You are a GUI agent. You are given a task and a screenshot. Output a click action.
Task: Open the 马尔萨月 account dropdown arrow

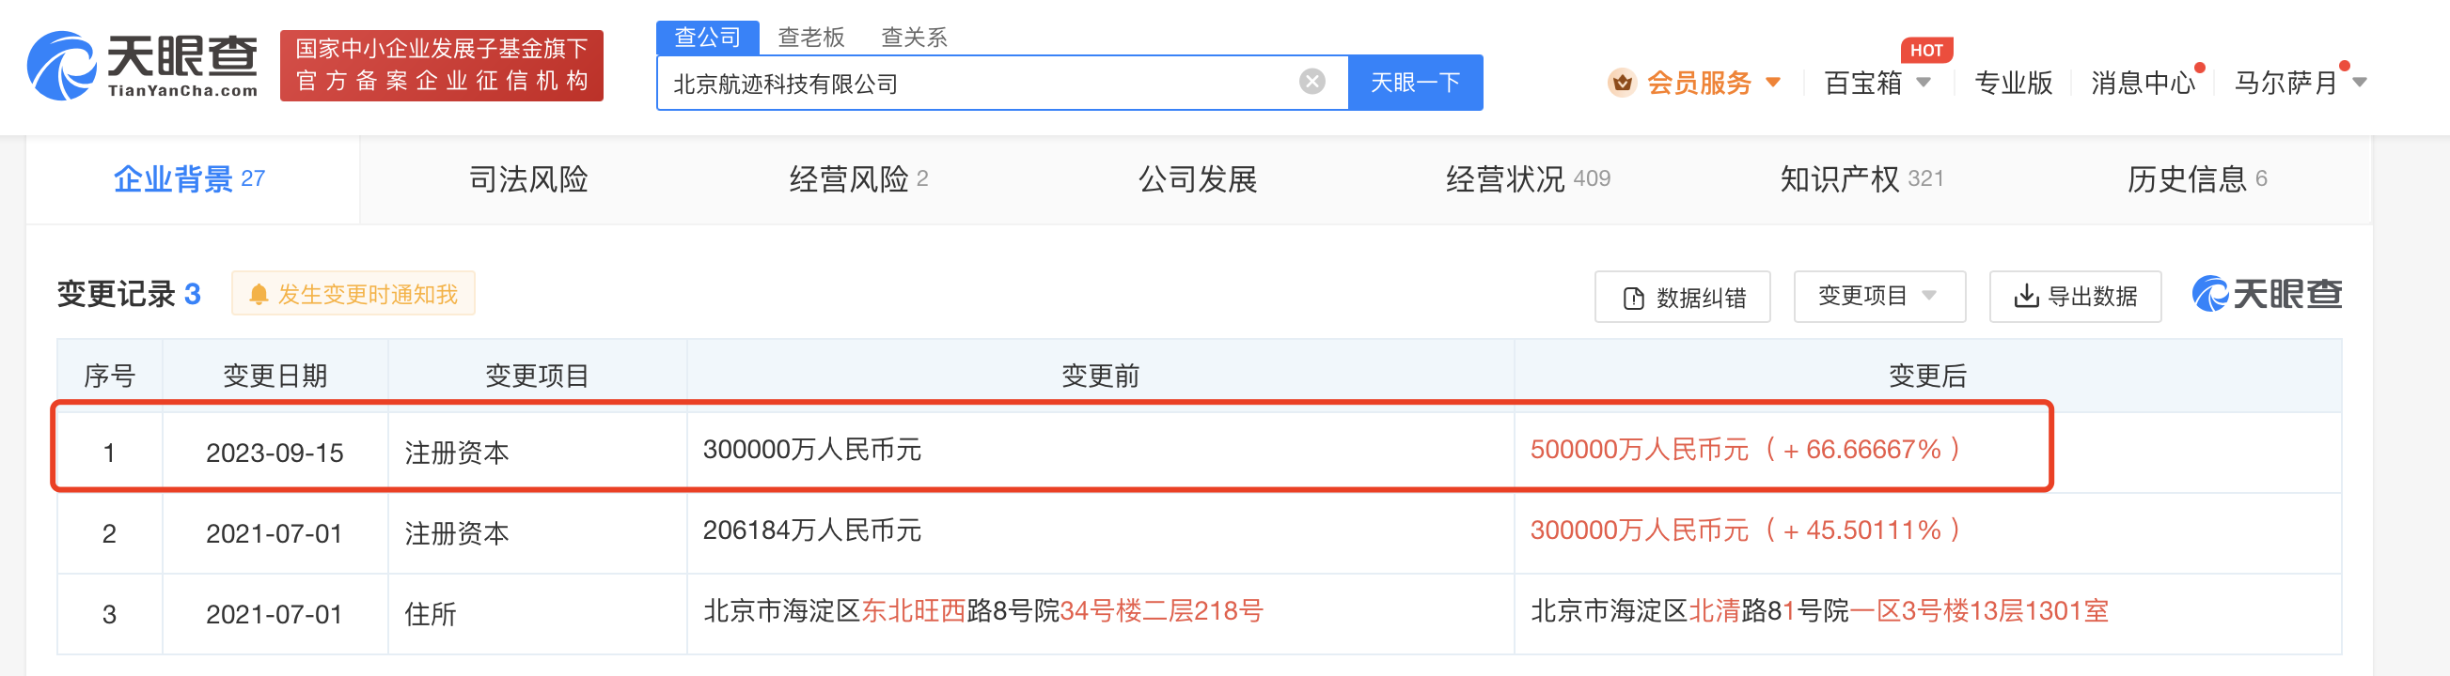[2360, 83]
